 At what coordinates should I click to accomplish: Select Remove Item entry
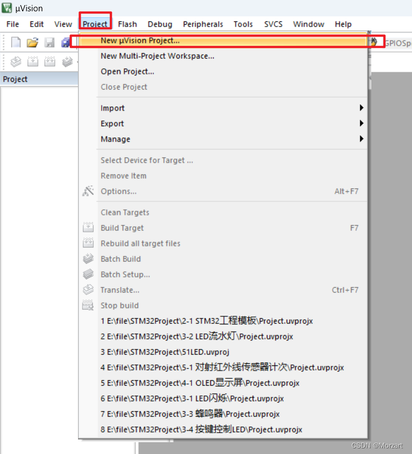click(223, 176)
